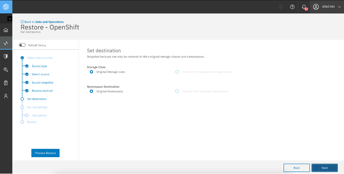Open the shield protection sidebar icon
Screen dimensions: 344x174
click(x=6, y=56)
